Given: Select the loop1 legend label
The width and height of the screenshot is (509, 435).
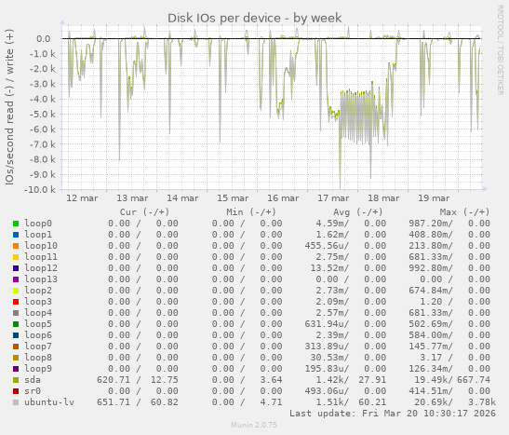Looking at the screenshot, I should coord(38,235).
